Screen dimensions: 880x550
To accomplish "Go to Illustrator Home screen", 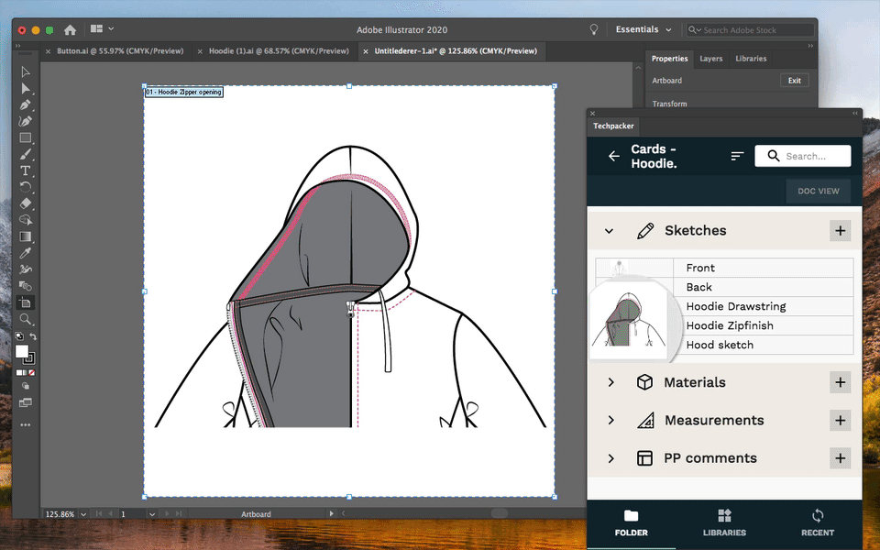I will [71, 29].
